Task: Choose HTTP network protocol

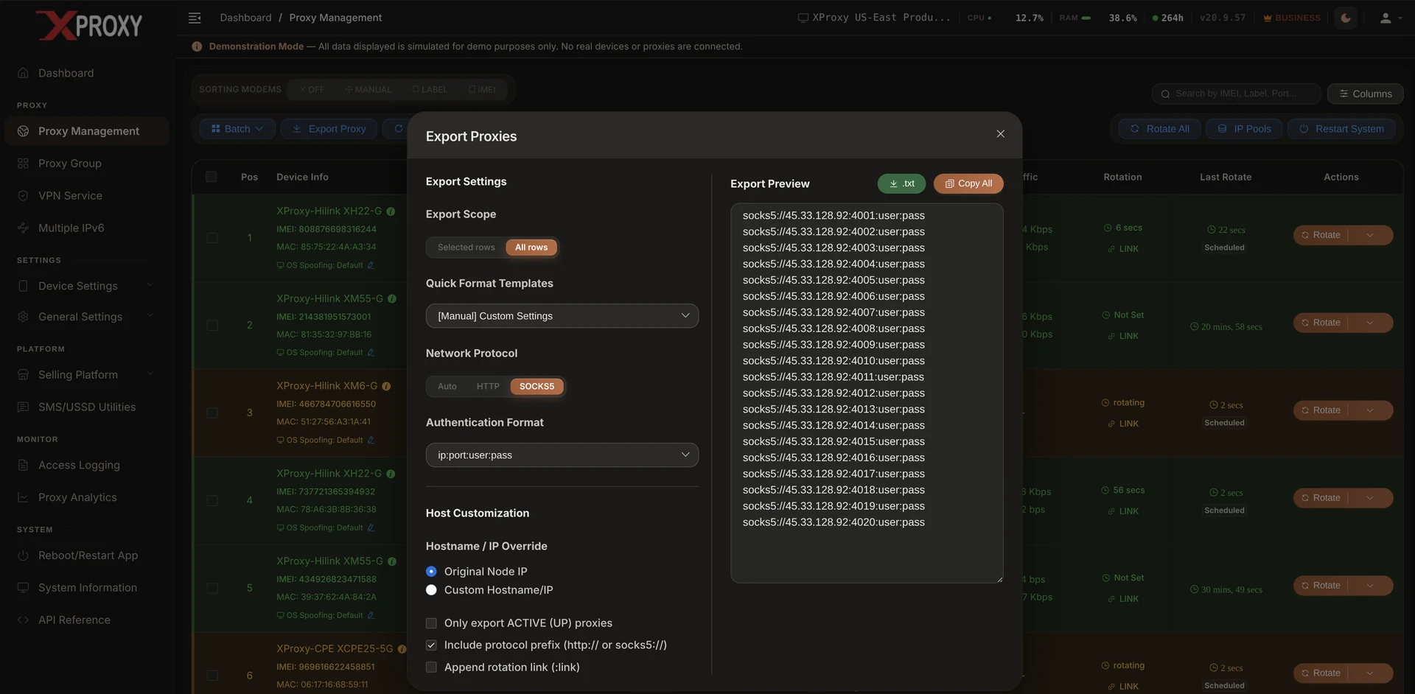Action: [x=488, y=387]
